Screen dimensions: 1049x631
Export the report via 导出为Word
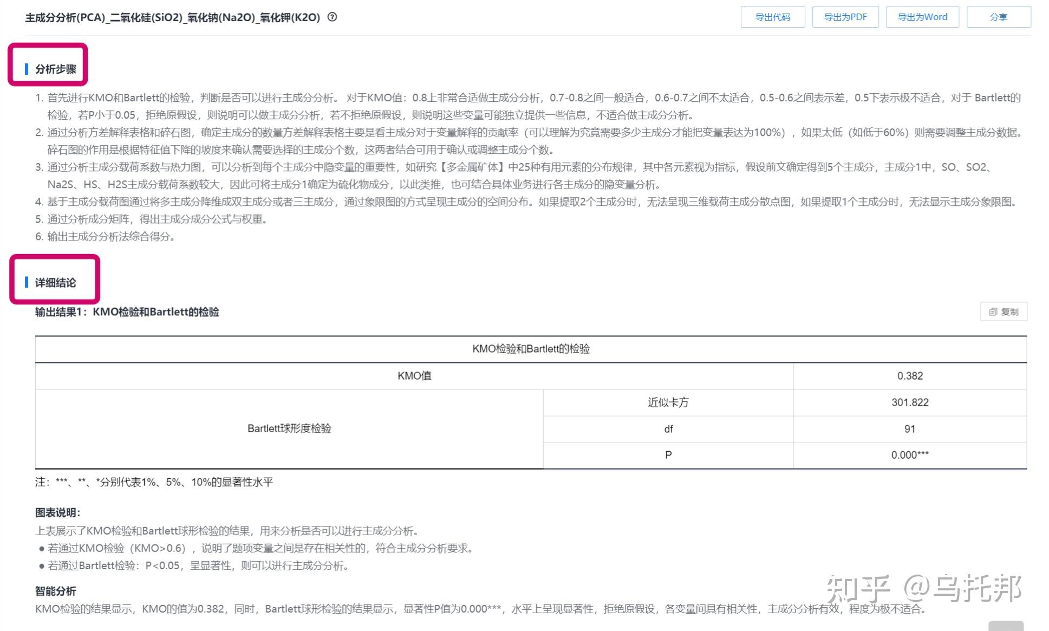coord(922,17)
